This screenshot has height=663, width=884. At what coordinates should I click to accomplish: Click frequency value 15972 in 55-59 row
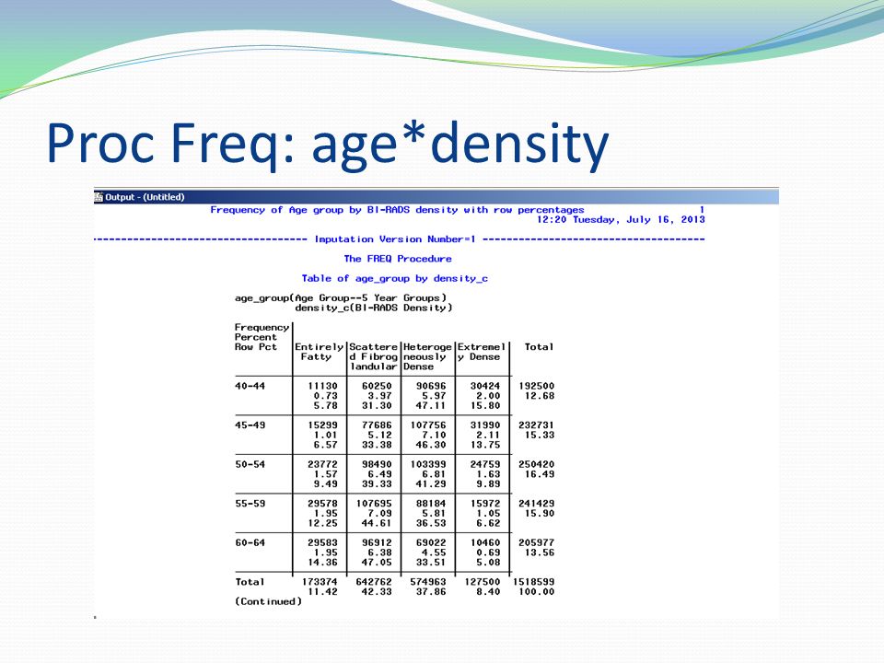[485, 504]
